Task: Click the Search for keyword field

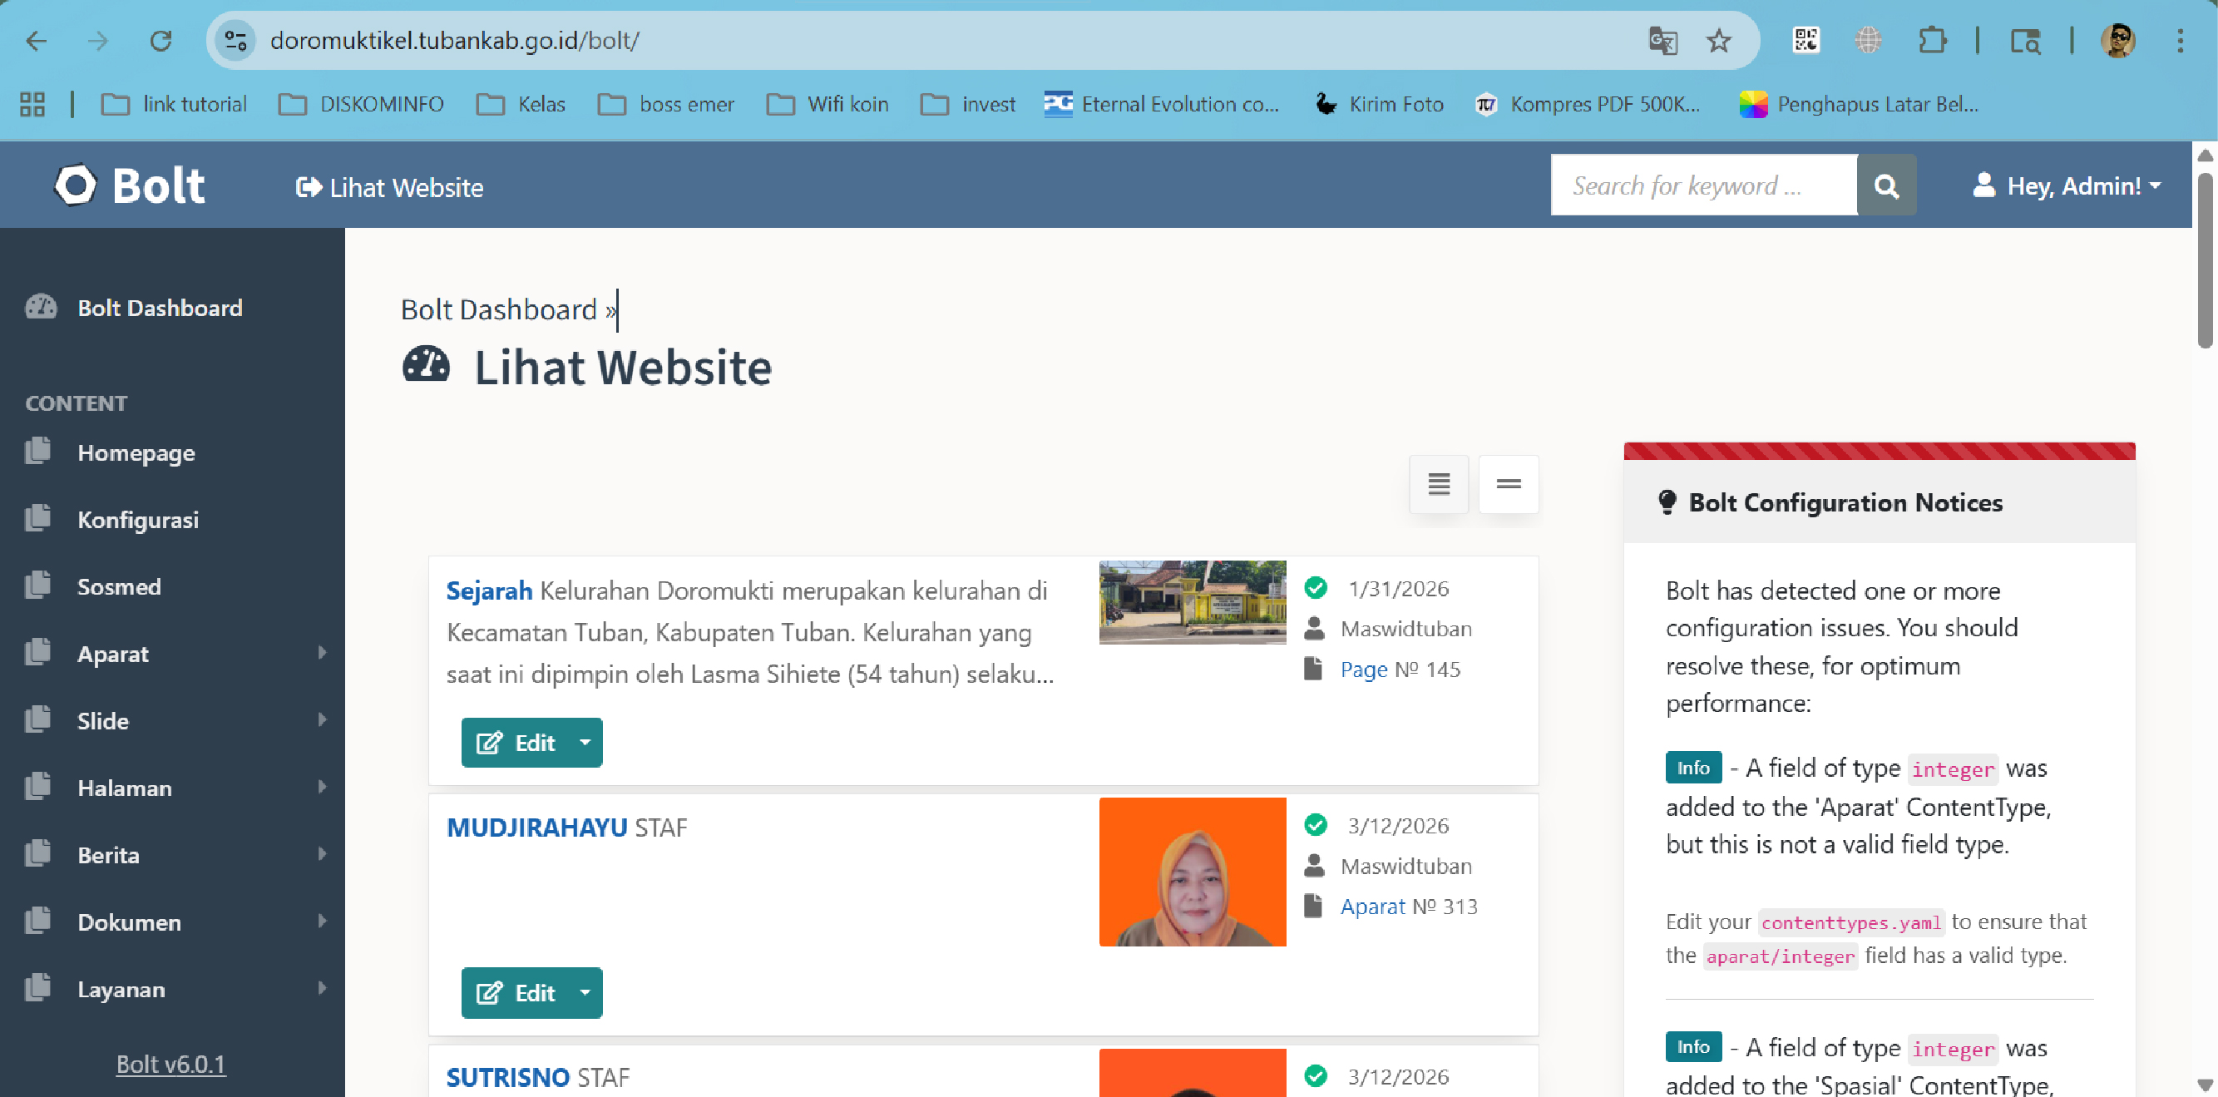Action: [x=1703, y=185]
